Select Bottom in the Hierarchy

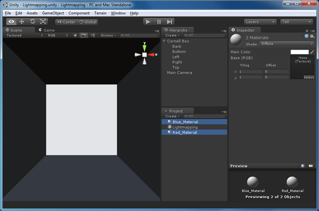(179, 52)
